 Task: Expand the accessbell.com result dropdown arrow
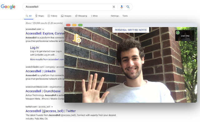click(43, 29)
